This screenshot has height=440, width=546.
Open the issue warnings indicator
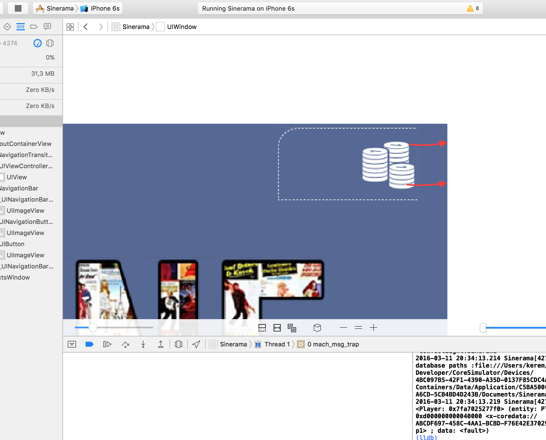473,8
